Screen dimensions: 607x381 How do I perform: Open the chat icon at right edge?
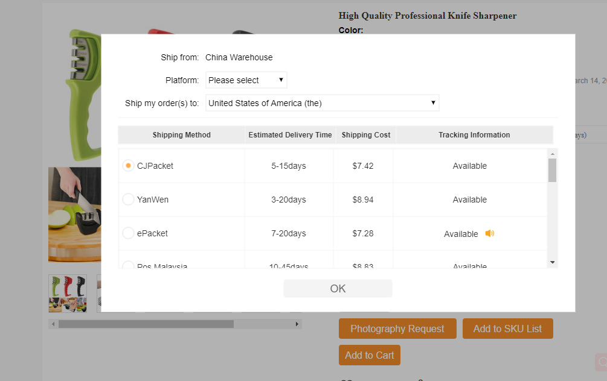point(602,361)
